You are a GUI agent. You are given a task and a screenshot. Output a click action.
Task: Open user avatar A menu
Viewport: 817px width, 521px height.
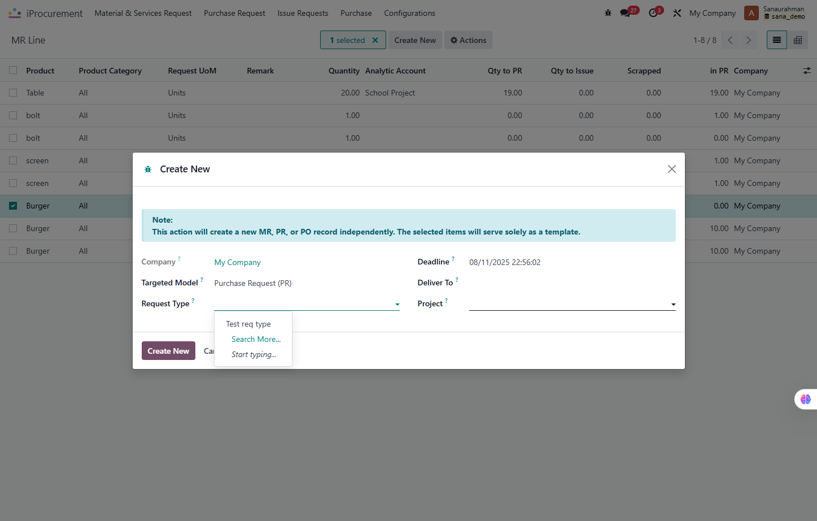(751, 13)
